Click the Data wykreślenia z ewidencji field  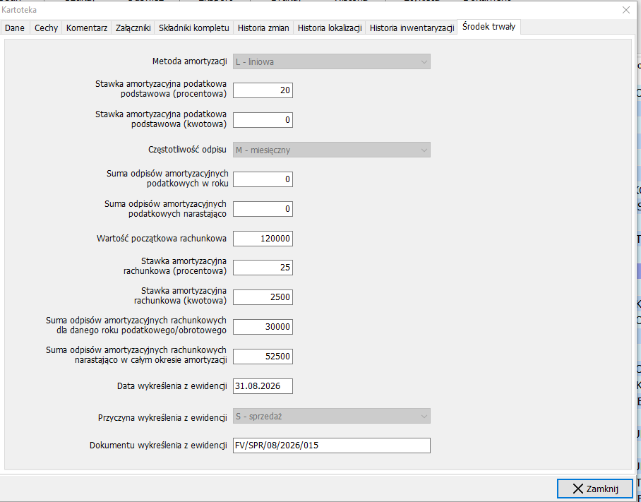[263, 386]
